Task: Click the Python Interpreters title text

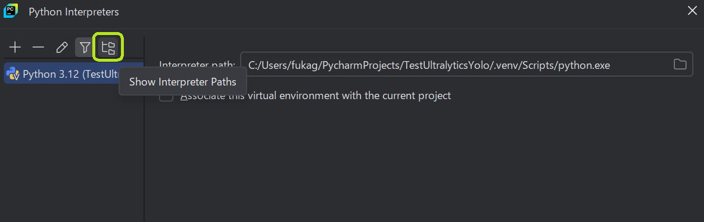Action: [74, 12]
